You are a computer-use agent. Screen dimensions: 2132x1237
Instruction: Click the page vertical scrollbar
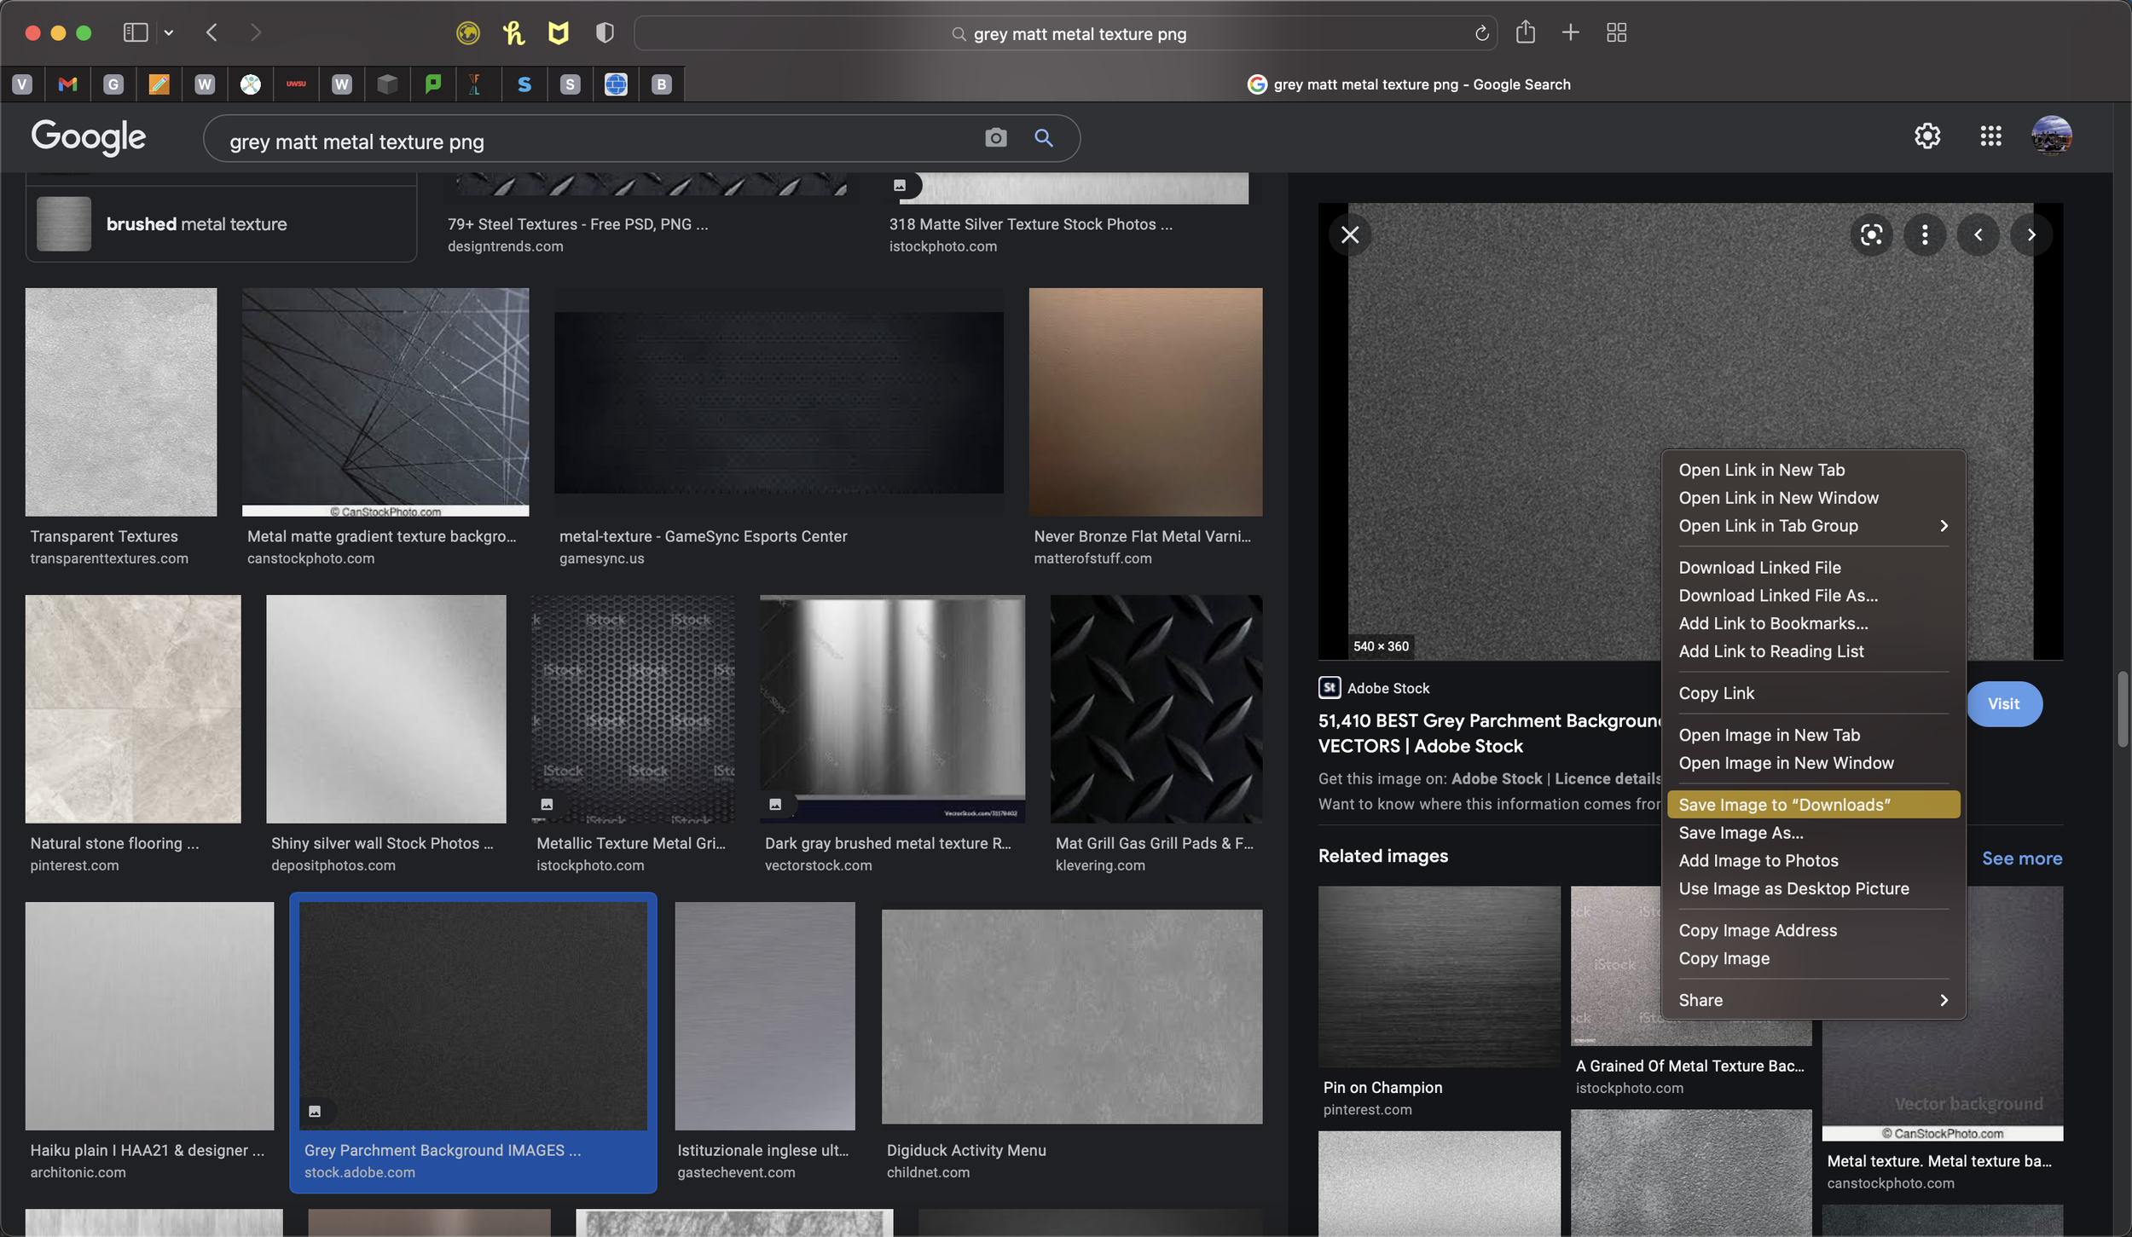(x=2123, y=709)
